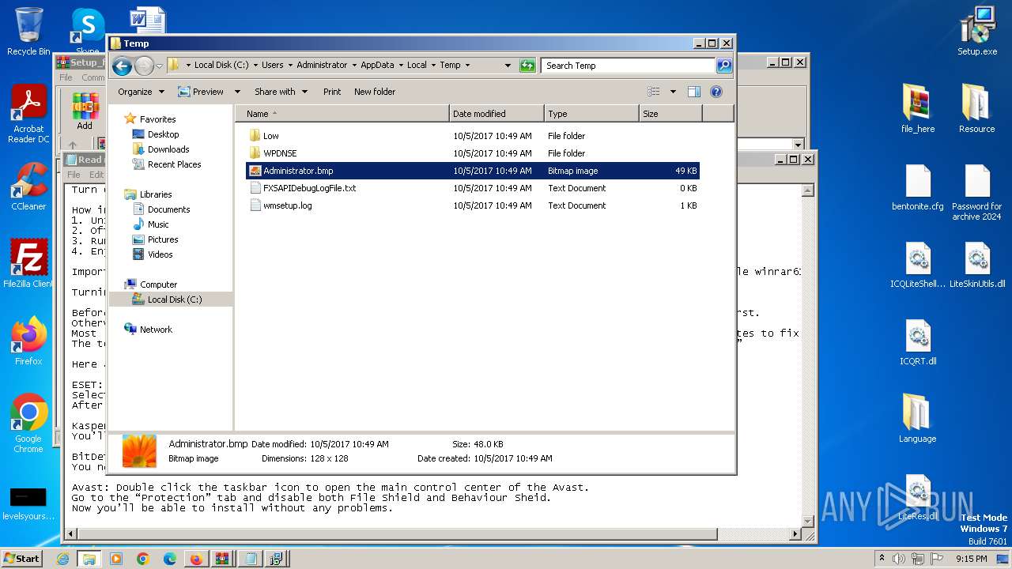Open the Explorer help icon
The image size is (1012, 569).
click(716, 92)
